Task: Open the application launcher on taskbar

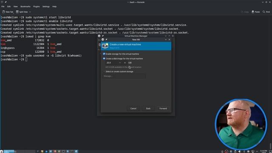Action: point(2,151)
